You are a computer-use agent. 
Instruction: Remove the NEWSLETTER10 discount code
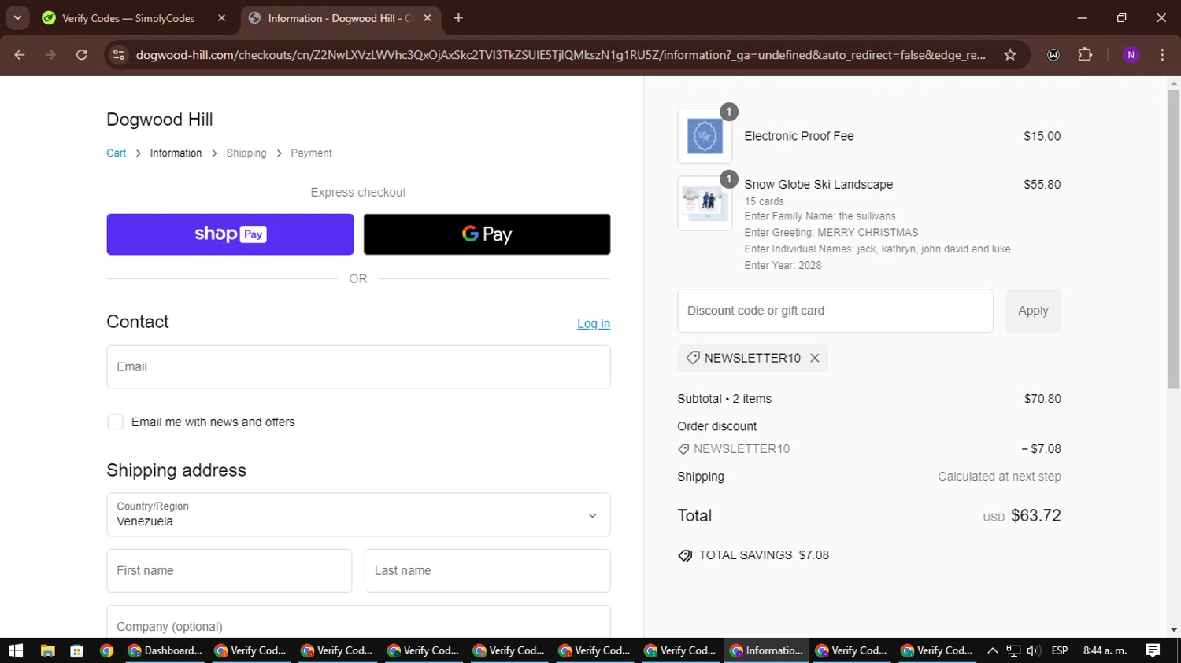tap(815, 358)
